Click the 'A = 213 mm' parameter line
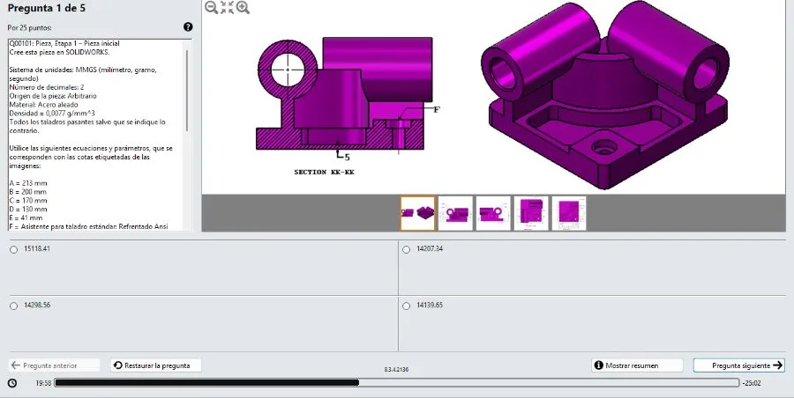Screen dimensions: 794x398 pyautogui.click(x=28, y=183)
